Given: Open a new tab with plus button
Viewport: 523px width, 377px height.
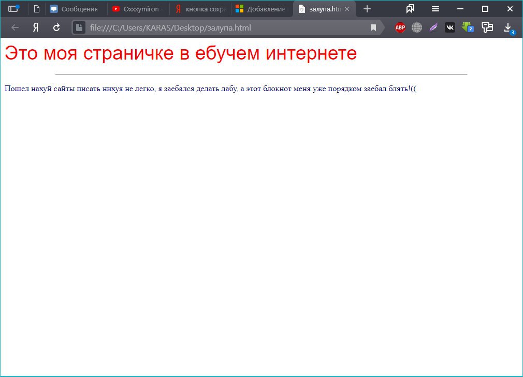Looking at the screenshot, I should click(x=367, y=9).
